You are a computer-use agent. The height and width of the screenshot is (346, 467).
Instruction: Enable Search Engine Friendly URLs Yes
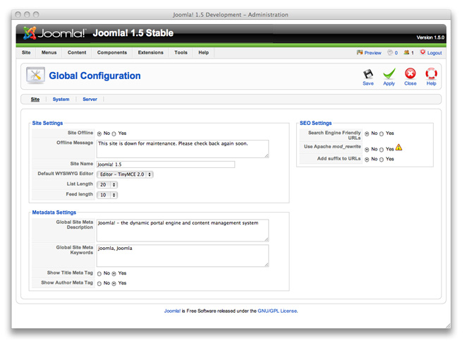point(382,133)
